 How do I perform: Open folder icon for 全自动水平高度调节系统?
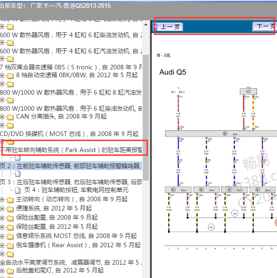tap(10, 254)
